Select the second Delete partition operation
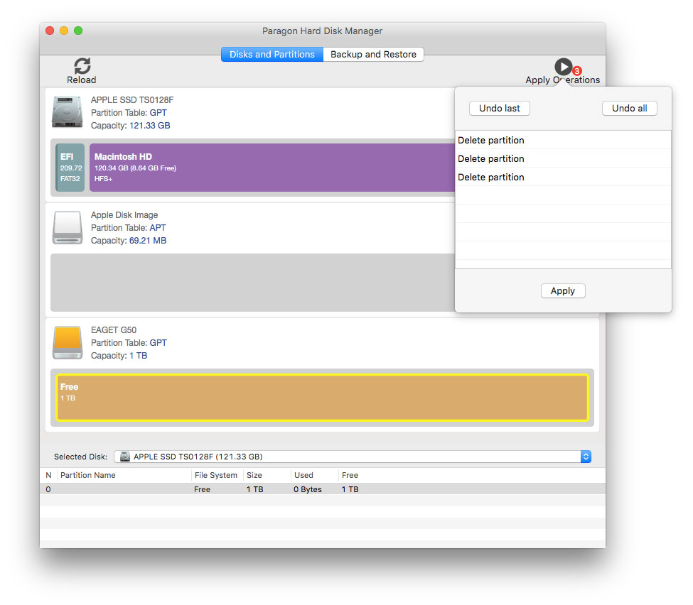The image size is (693, 605). (563, 158)
